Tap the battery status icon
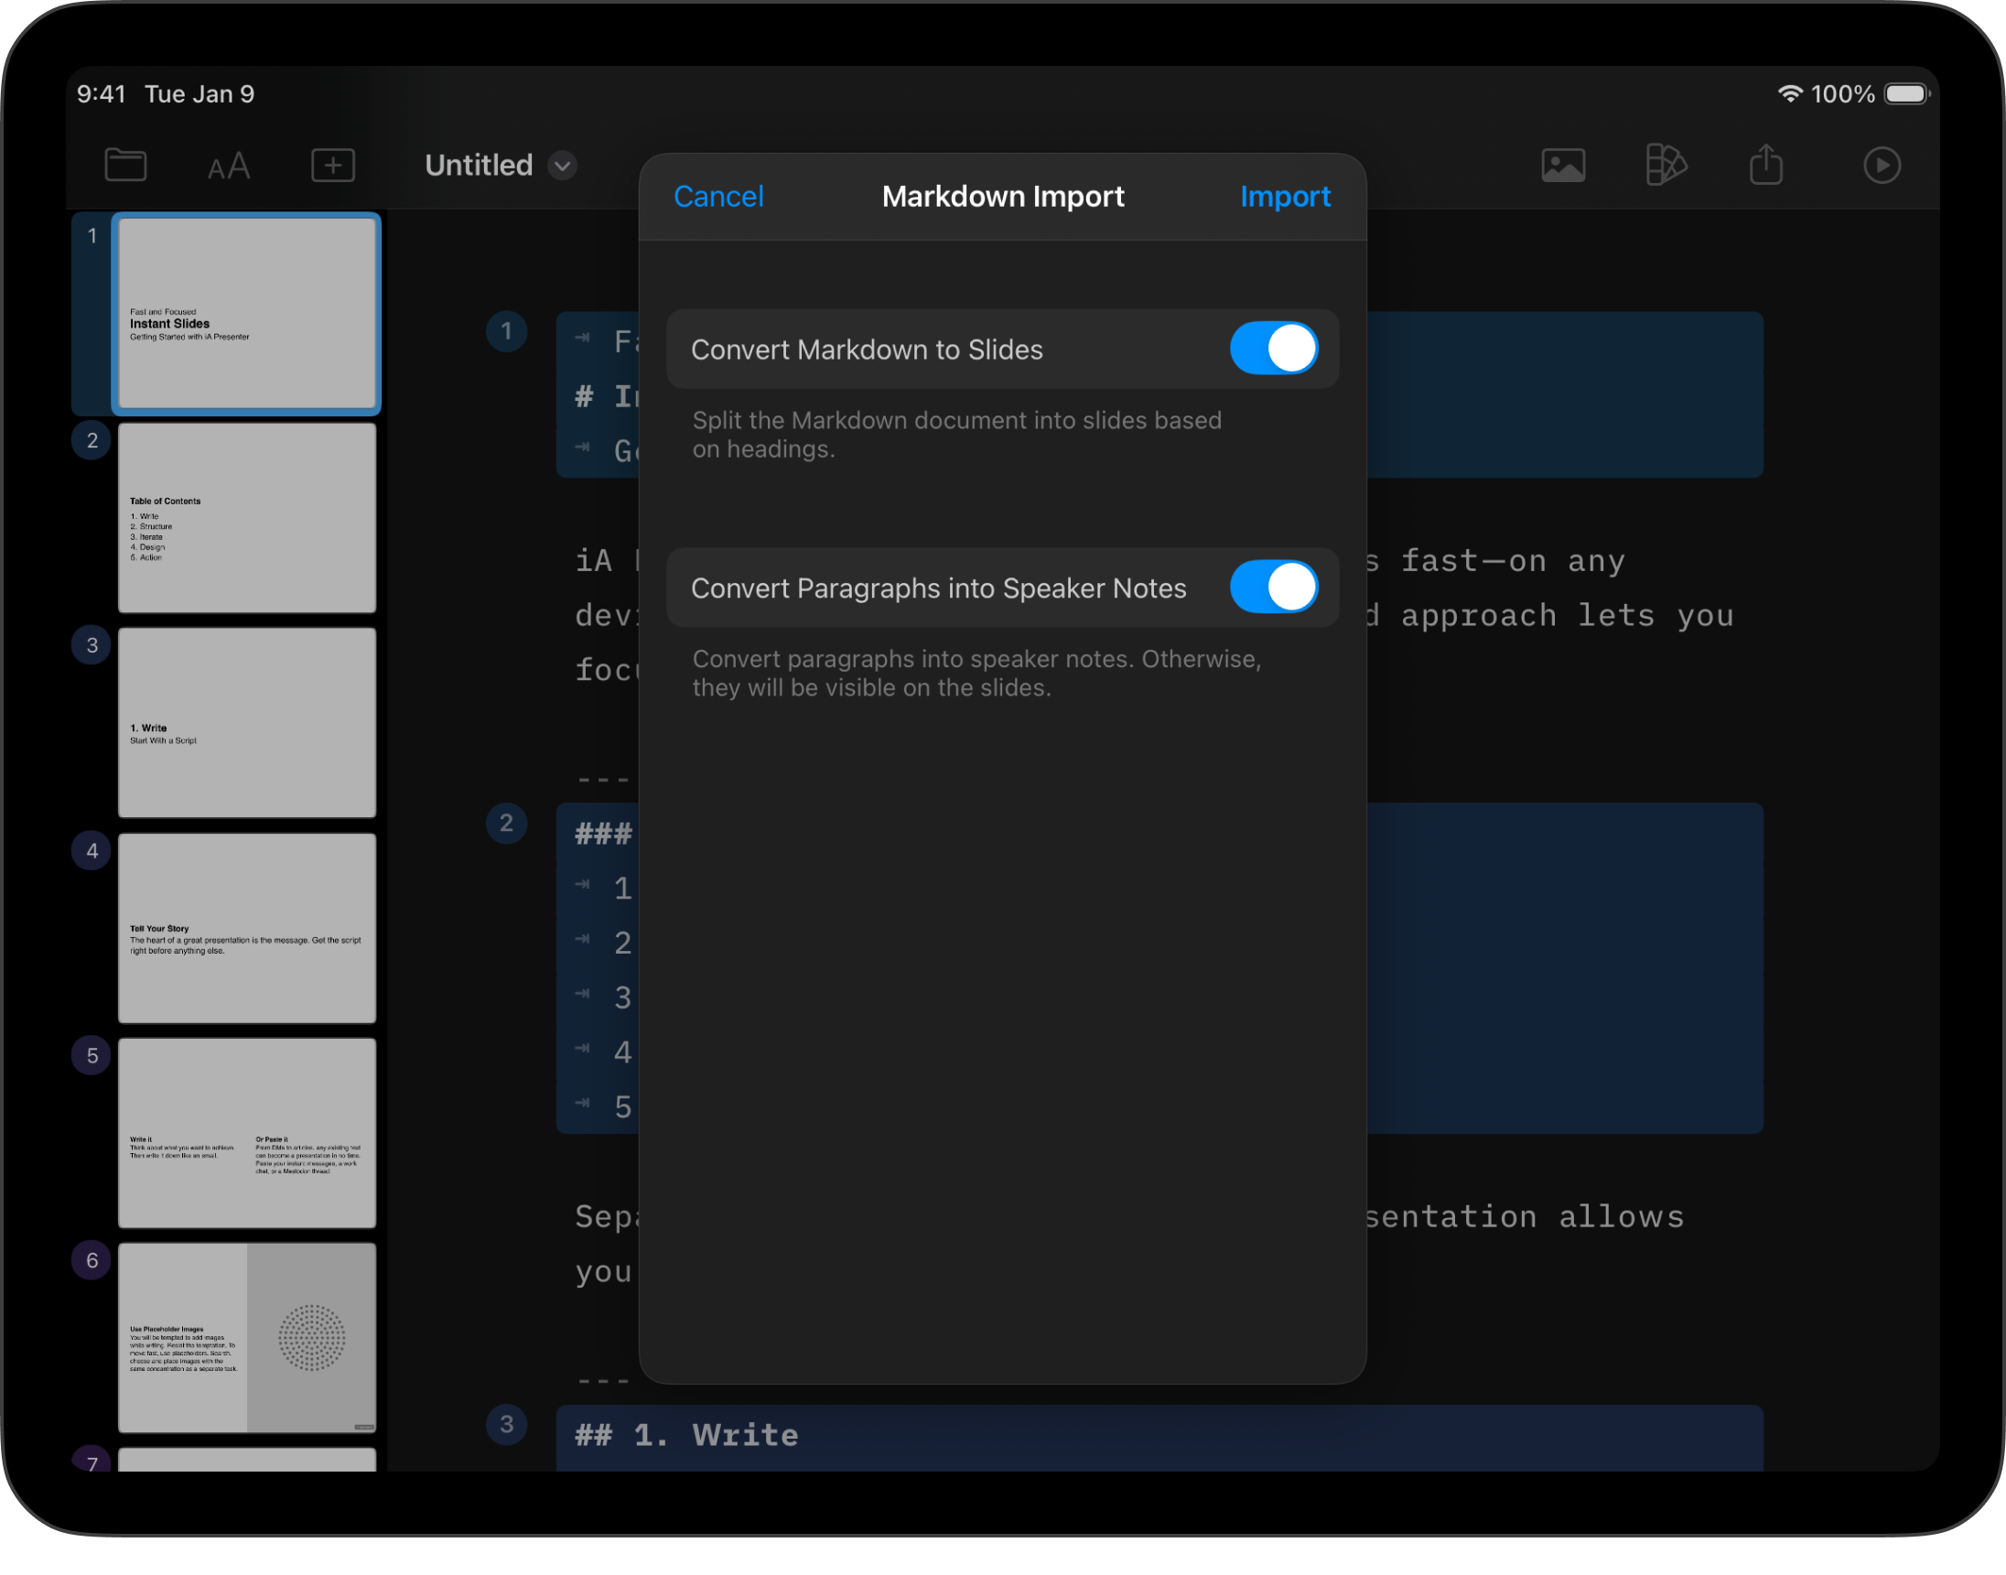This screenshot has width=2006, height=1575. (x=1905, y=94)
